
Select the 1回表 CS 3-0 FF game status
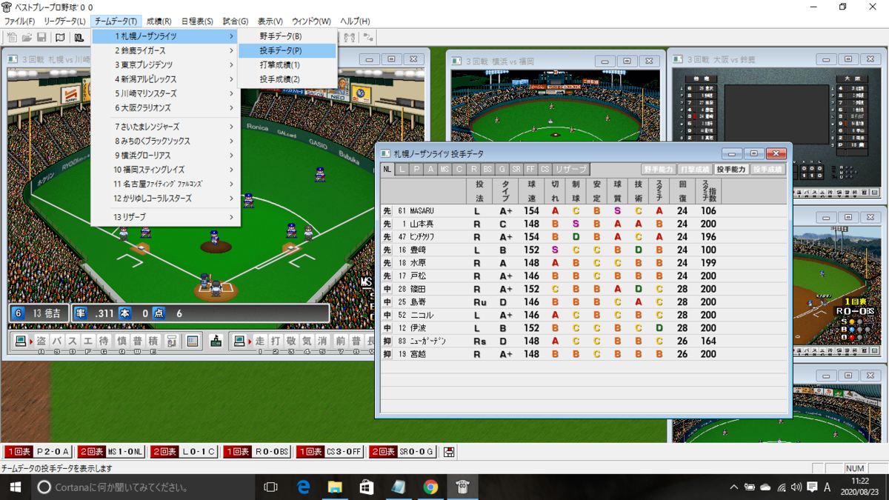(330, 451)
